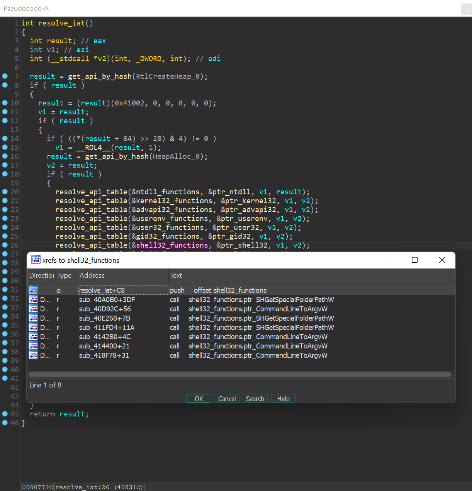Click get_api_by_hash call on line 16
Viewport: 472px width, 491px height.
[117, 156]
